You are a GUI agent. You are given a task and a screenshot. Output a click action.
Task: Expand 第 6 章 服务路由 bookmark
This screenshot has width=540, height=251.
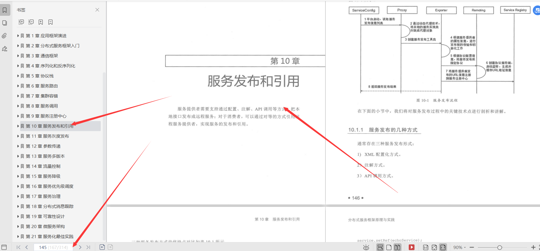coord(18,86)
